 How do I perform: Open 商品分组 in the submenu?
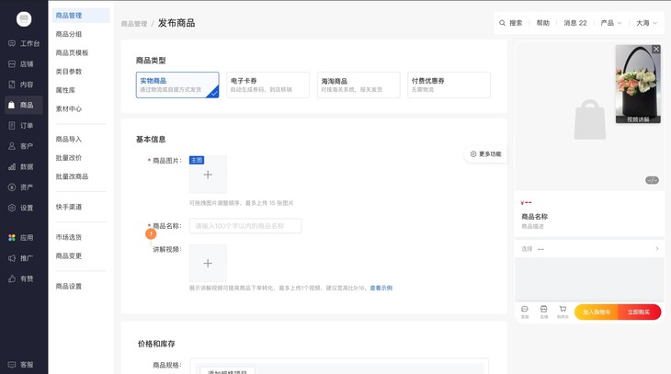point(69,34)
